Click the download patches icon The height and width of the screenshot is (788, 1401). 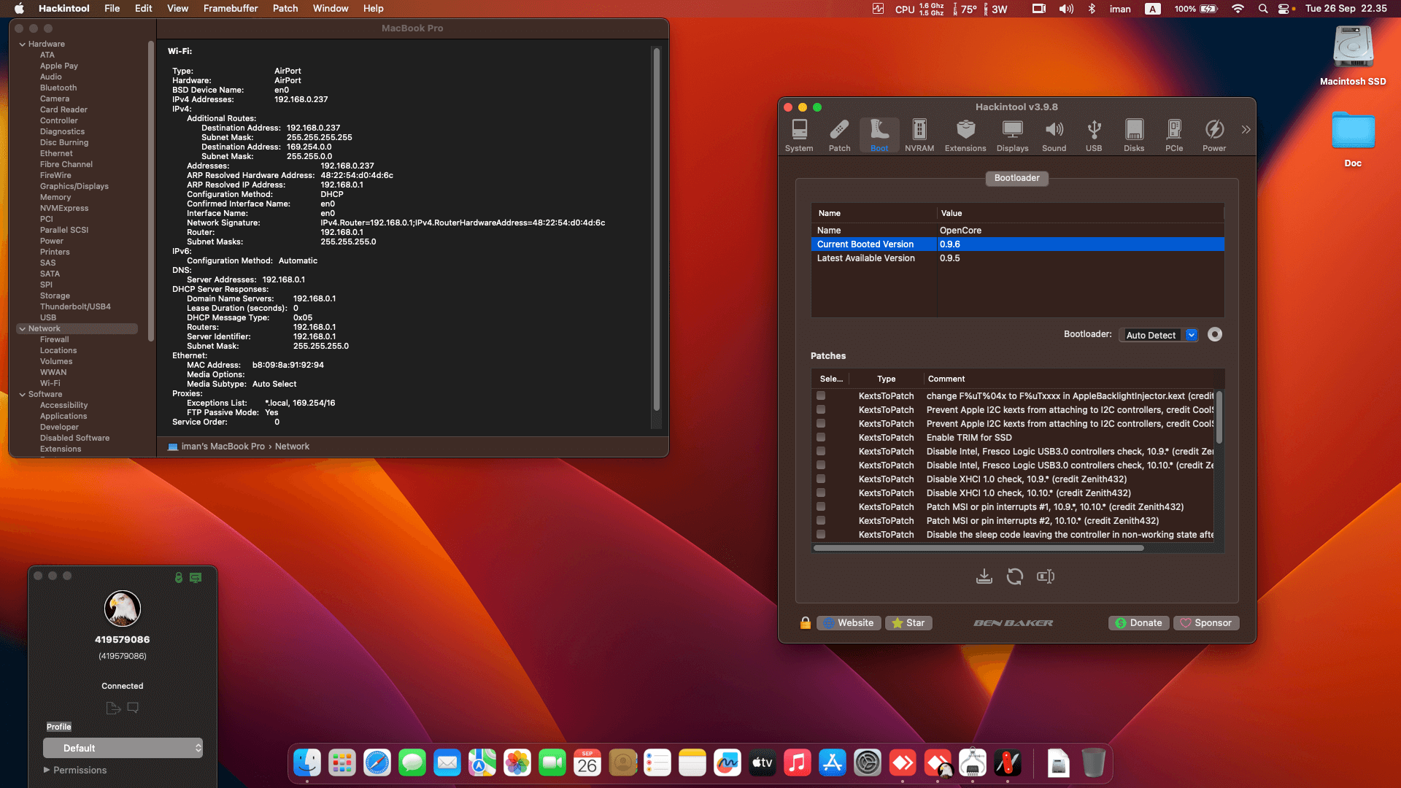click(x=984, y=576)
